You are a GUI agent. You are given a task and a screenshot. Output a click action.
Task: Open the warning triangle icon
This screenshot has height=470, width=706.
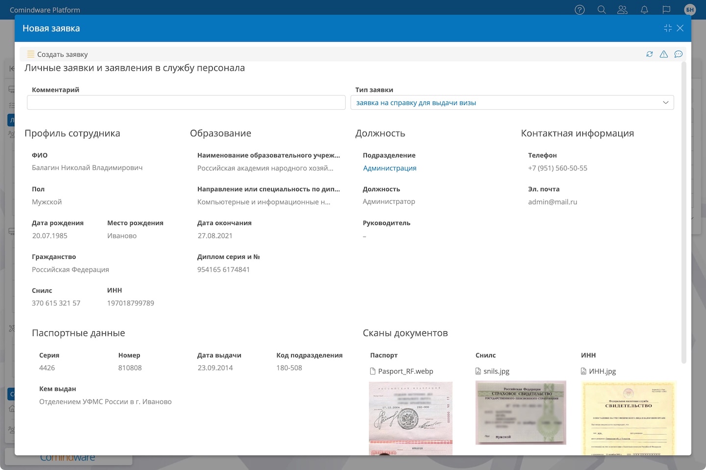tap(664, 54)
